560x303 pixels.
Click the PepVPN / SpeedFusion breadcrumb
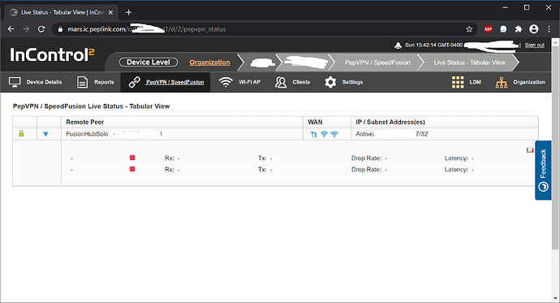[377, 63]
